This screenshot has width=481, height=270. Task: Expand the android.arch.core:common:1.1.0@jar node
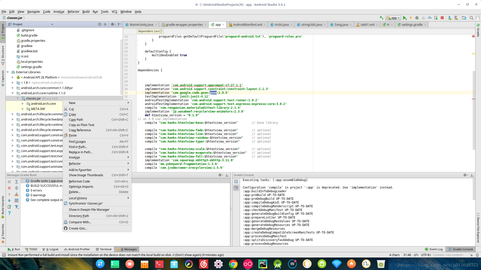pos(13,88)
